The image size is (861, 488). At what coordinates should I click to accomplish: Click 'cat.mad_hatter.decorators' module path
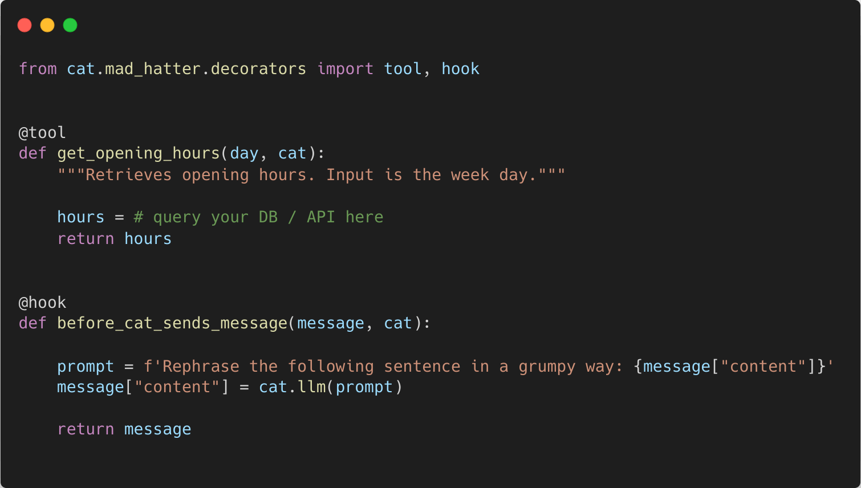(186, 69)
